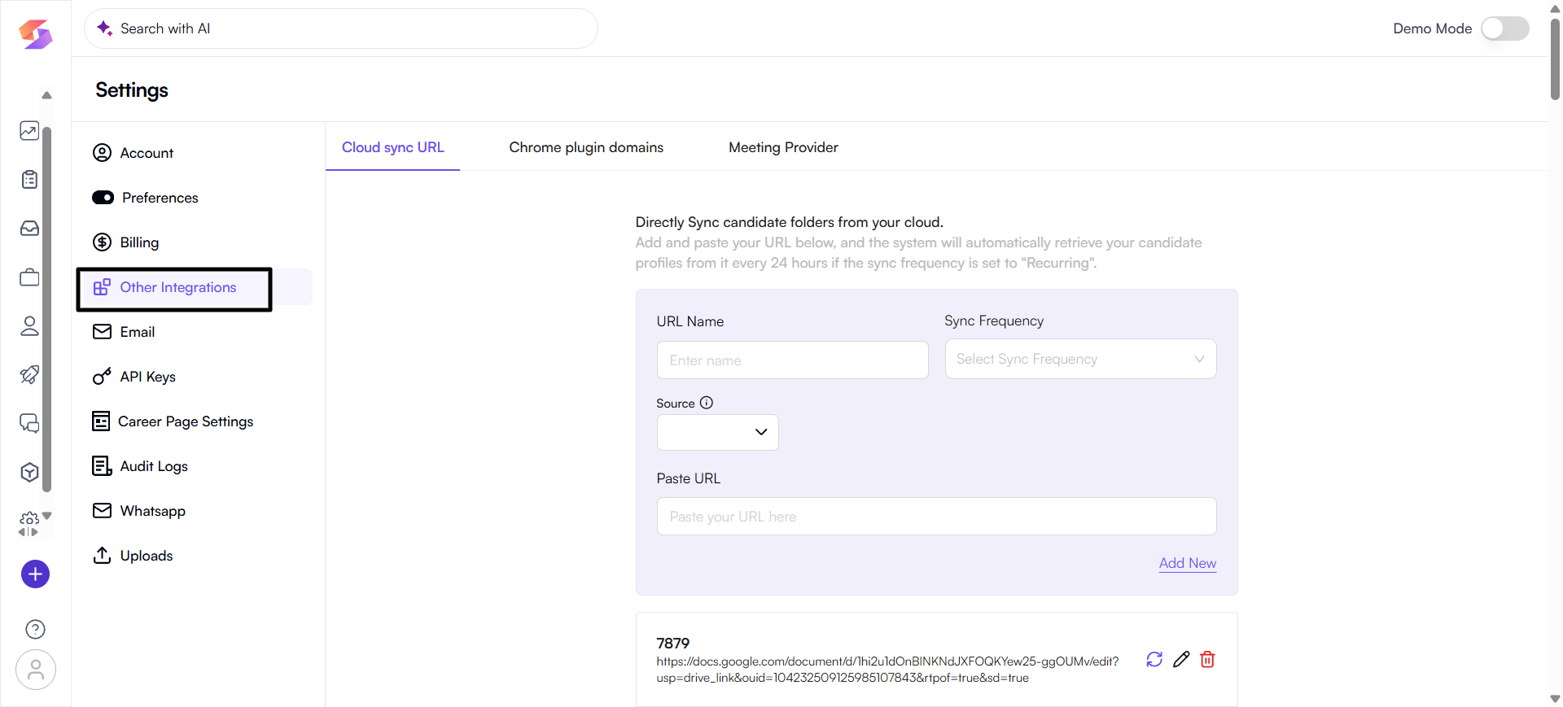Image resolution: width=1563 pixels, height=707 pixels.
Task: Open the inbox tray icon in sidebar
Action: click(29, 229)
